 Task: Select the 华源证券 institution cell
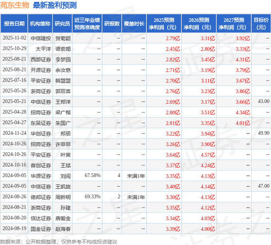[x=41, y=176]
